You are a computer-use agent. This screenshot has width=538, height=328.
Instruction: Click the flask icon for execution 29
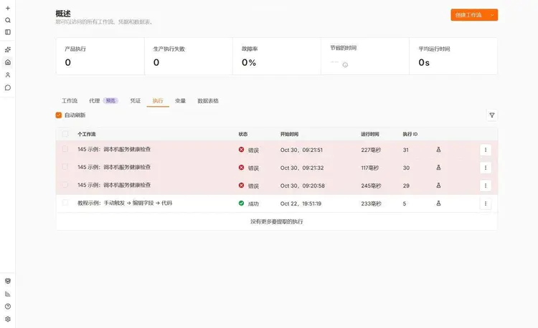pos(438,185)
